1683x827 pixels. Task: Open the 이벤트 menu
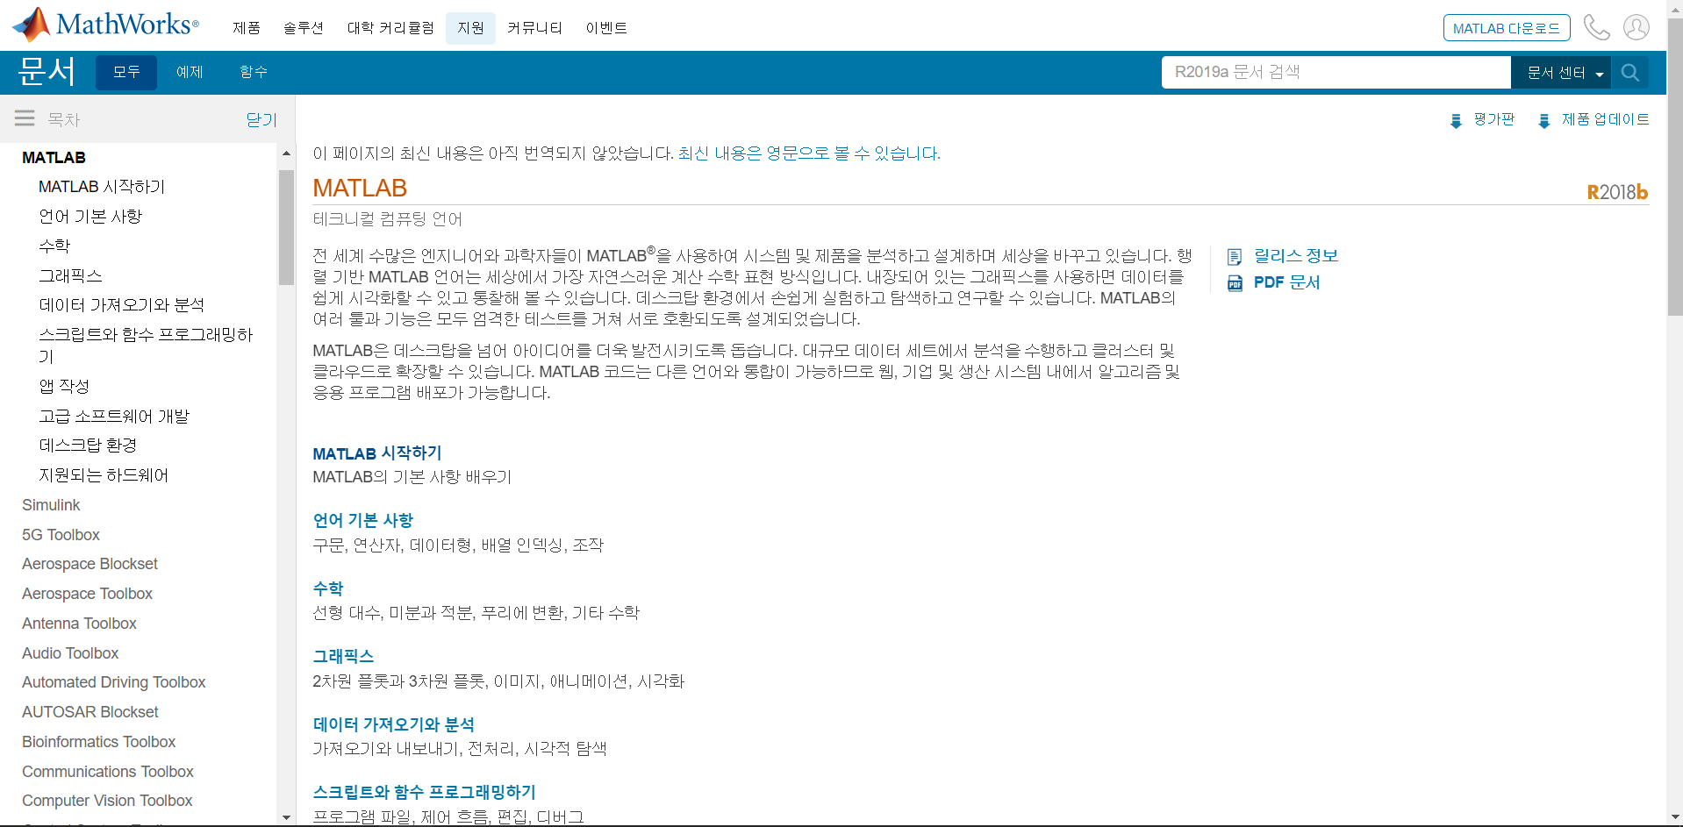coord(606,28)
